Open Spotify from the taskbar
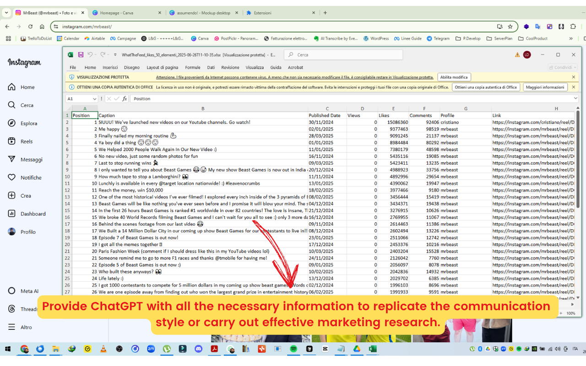Screen dimensions: 586x366 point(293,349)
